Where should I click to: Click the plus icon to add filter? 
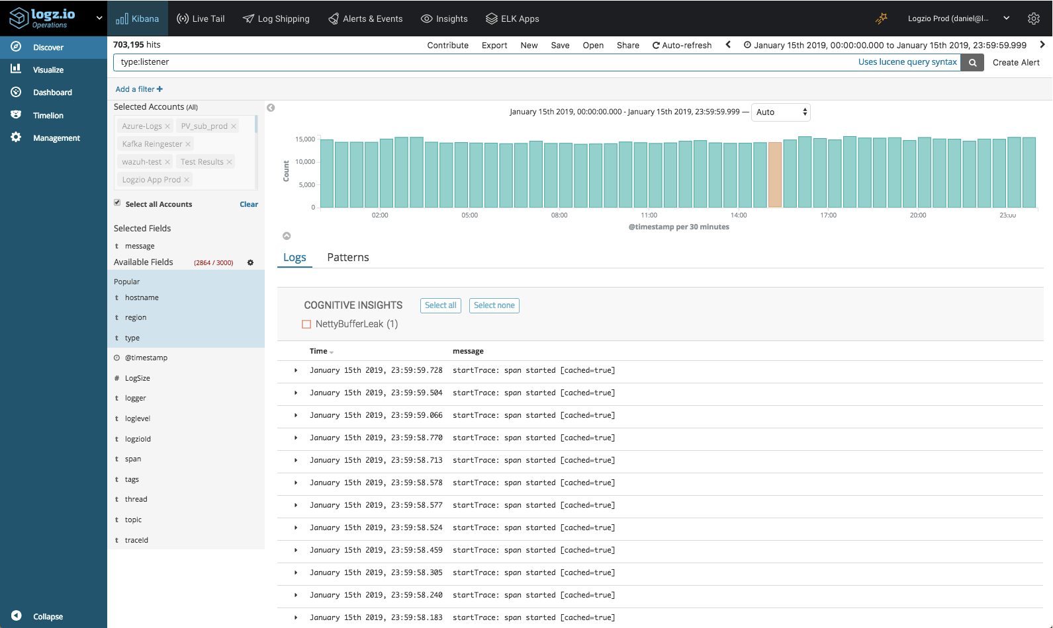160,89
